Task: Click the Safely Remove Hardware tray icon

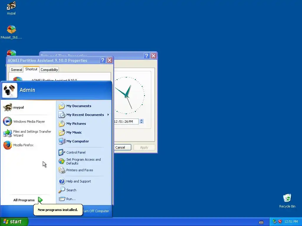Action: (x=275, y=222)
